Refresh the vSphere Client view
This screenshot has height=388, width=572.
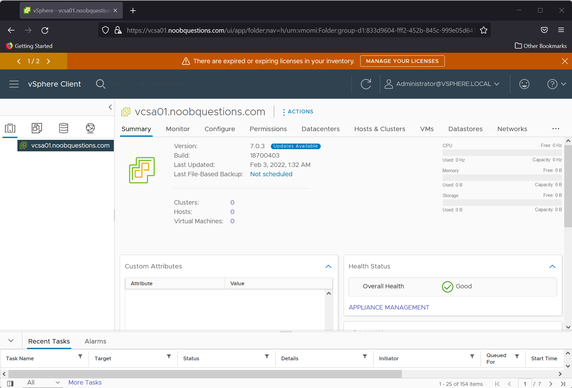(x=366, y=84)
